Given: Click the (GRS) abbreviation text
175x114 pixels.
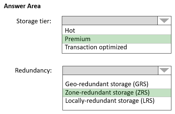Looking at the screenshot, I should click(141, 84).
